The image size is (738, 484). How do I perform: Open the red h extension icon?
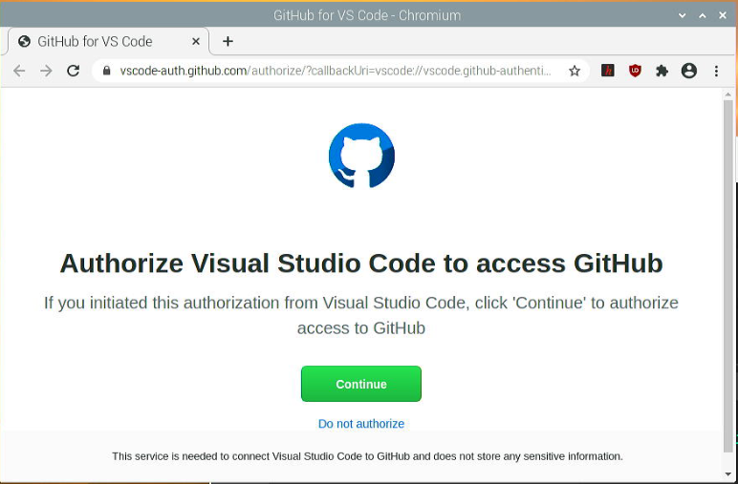click(x=608, y=71)
